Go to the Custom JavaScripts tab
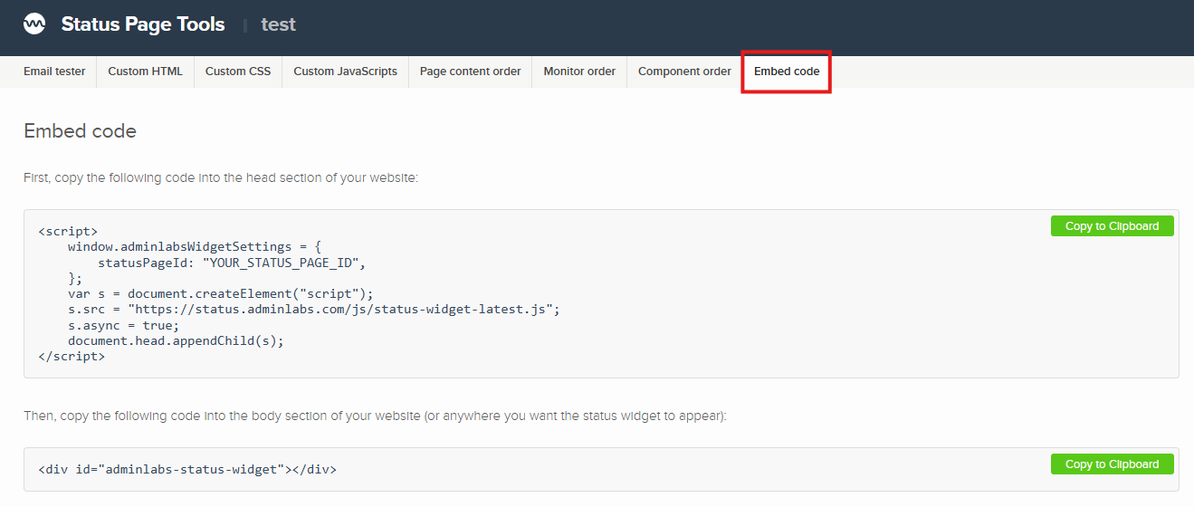Image resolution: width=1194 pixels, height=507 pixels. (x=345, y=72)
